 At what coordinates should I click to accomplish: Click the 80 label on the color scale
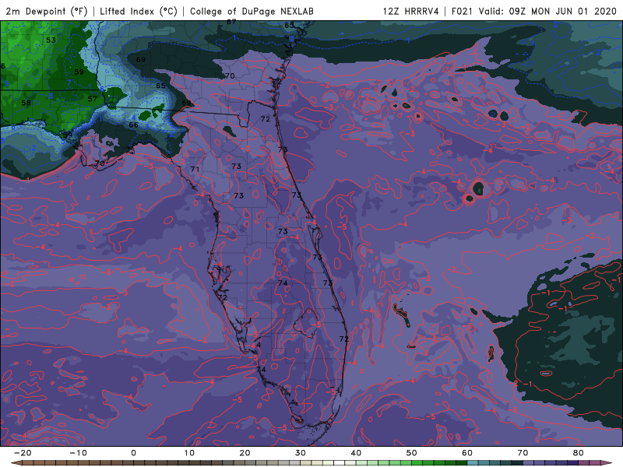[x=579, y=453]
